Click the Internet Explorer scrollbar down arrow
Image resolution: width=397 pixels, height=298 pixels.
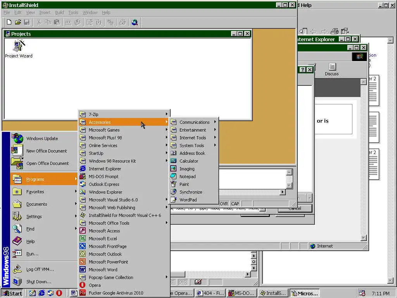point(363,238)
